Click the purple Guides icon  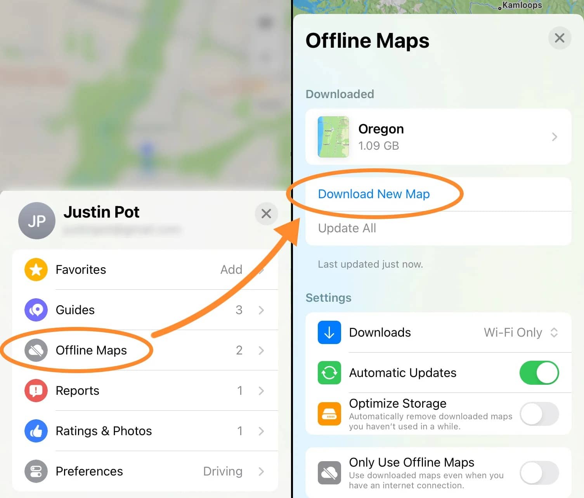point(36,310)
